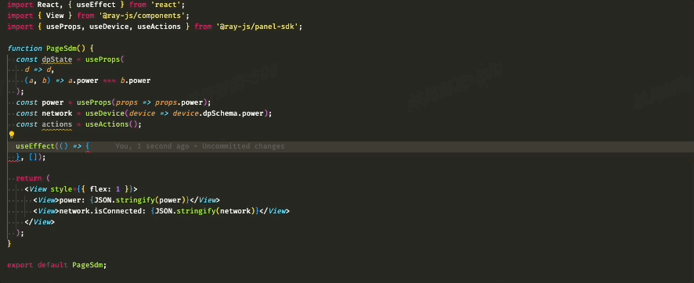Click the lightbulb quick-fix icon

[x=12, y=135]
